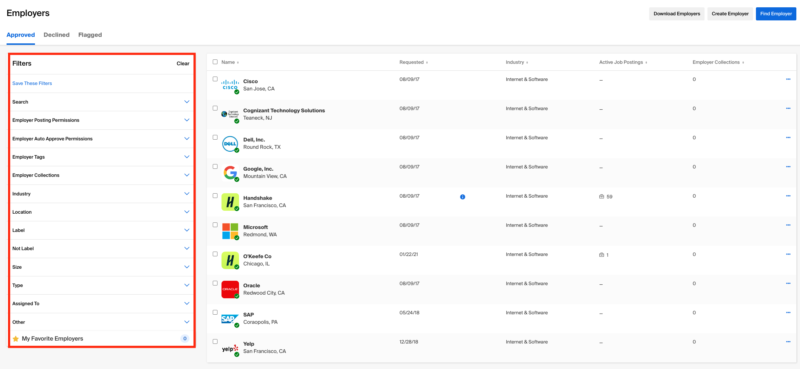This screenshot has width=800, height=369.
Task: Expand the Employer Collections filter
Action: [x=101, y=175]
